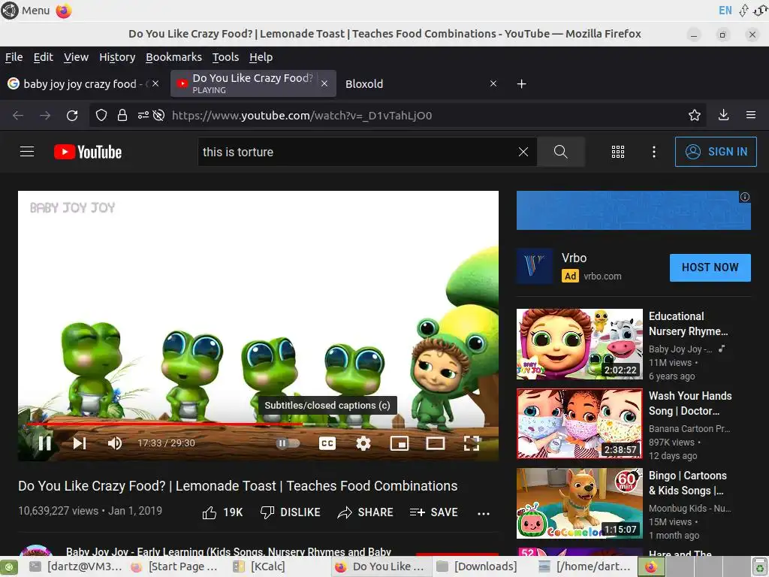Open the Edit menu
The height and width of the screenshot is (577, 769).
click(x=43, y=57)
